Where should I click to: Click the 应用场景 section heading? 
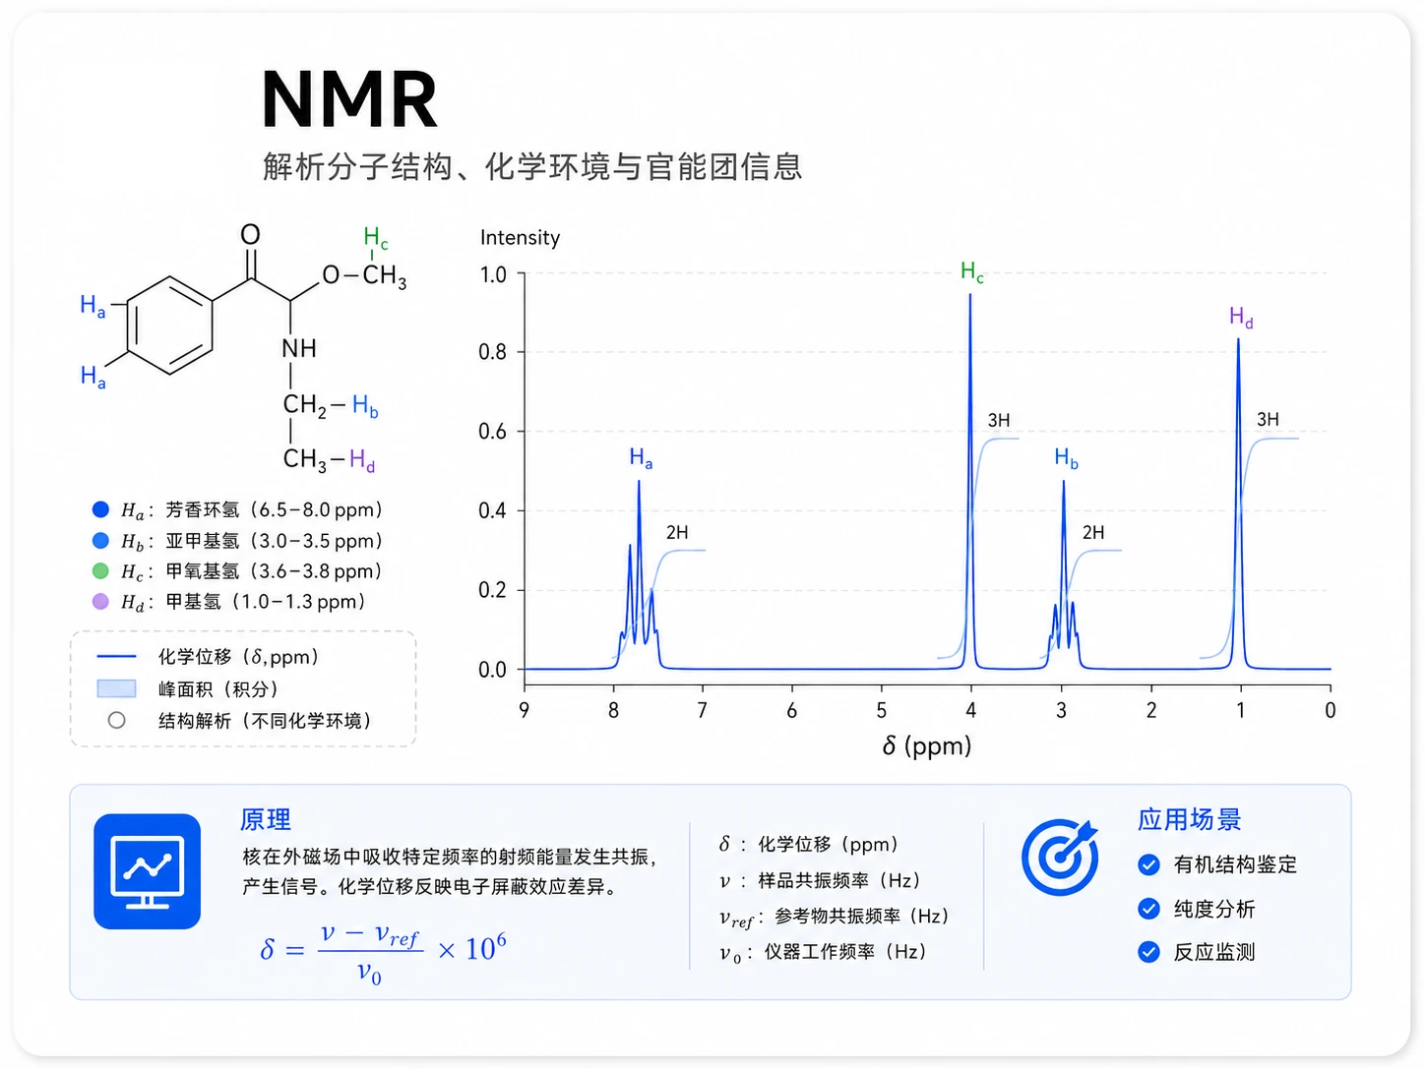[x=1189, y=819]
